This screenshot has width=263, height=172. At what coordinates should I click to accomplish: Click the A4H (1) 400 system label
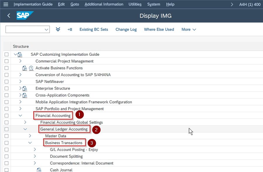click(250, 4)
